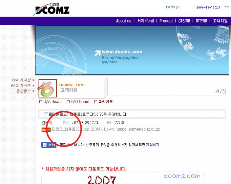Open the About us menu

124,21
